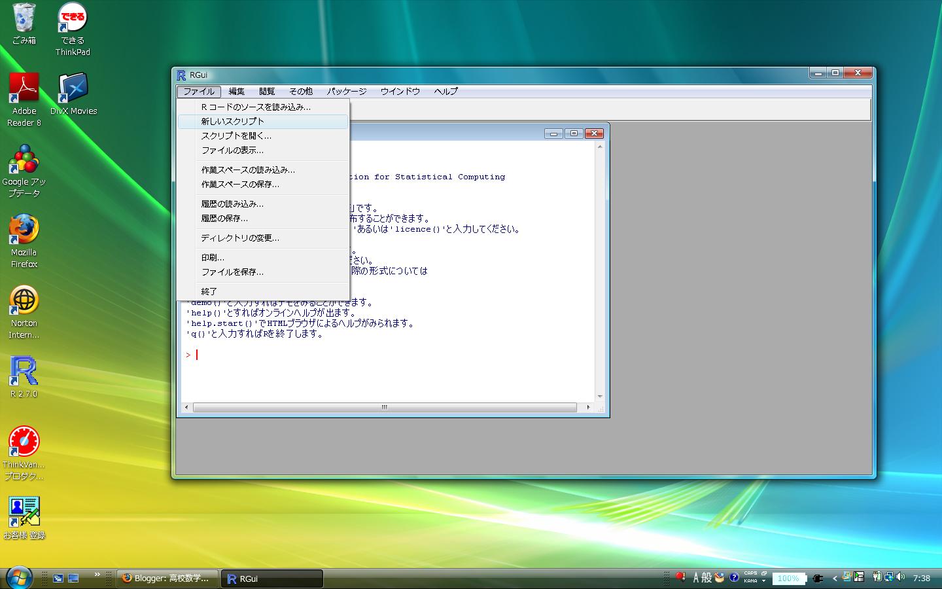This screenshot has height=589, width=942.
Task: Click the red language bar icon
Action: 680,577
